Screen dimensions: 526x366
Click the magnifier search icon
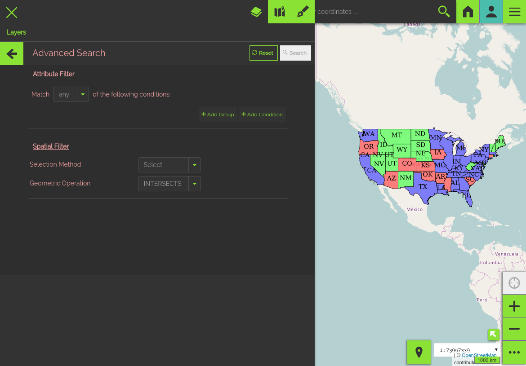(444, 12)
